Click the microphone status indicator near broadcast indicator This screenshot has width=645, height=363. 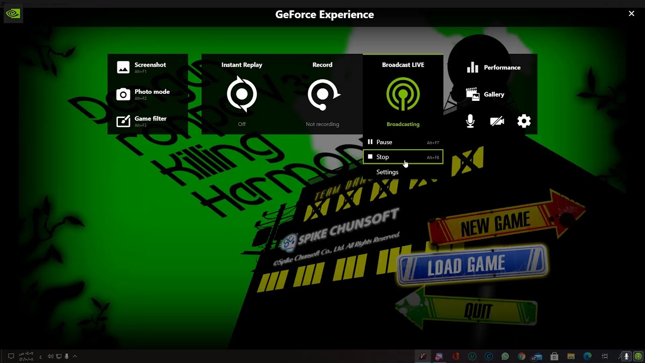[x=626, y=356]
